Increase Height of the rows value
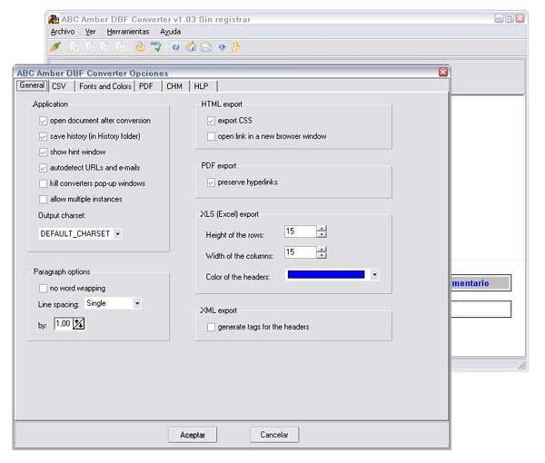 click(322, 229)
